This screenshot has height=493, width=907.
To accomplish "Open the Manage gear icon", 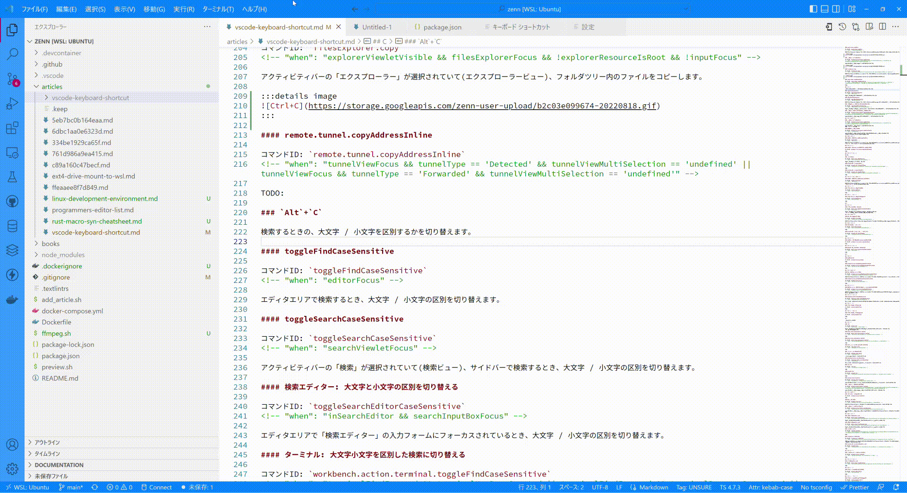I will pyautogui.click(x=12, y=469).
